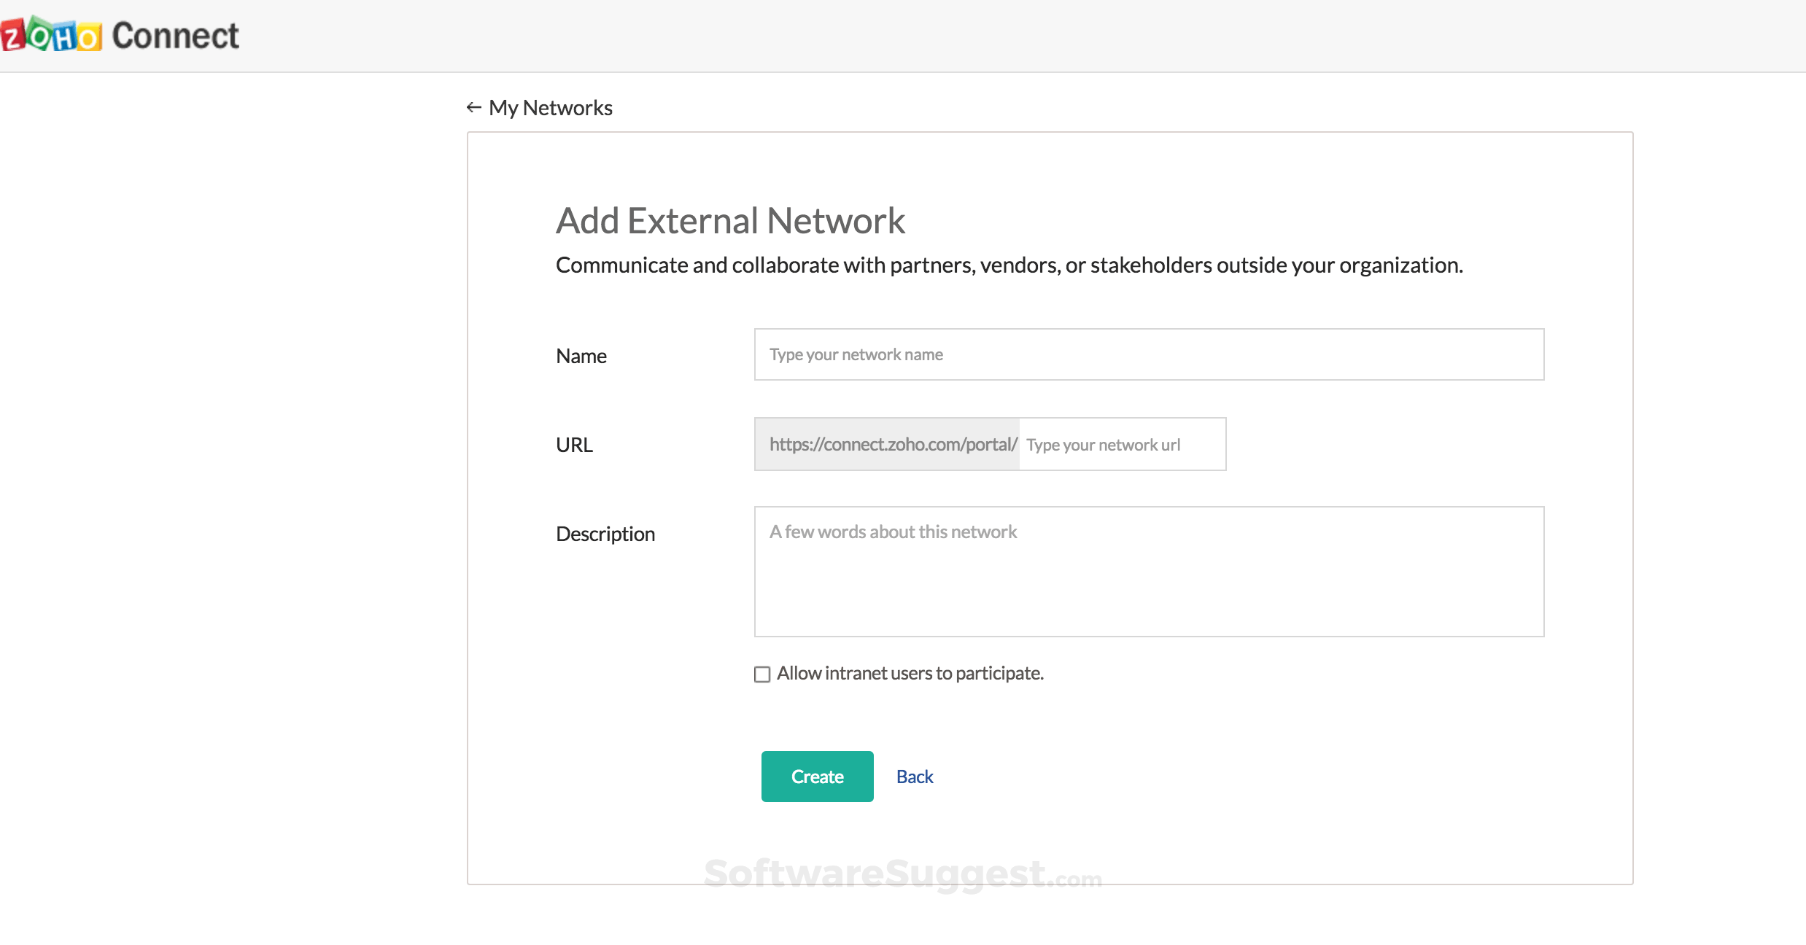
Task: Click the Description label
Action: pos(605,533)
